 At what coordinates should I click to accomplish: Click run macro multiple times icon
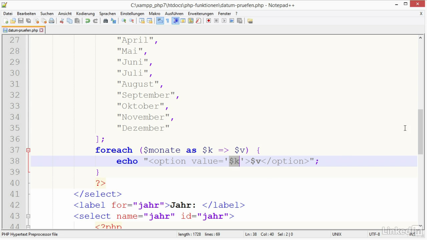tap(232, 21)
